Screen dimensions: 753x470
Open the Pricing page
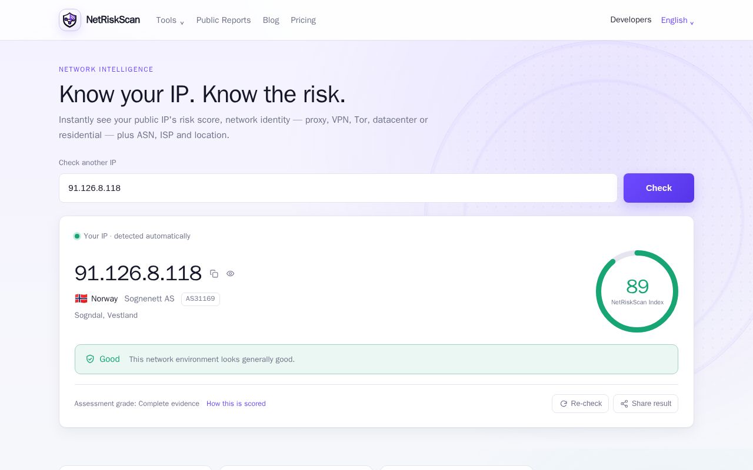point(303,20)
